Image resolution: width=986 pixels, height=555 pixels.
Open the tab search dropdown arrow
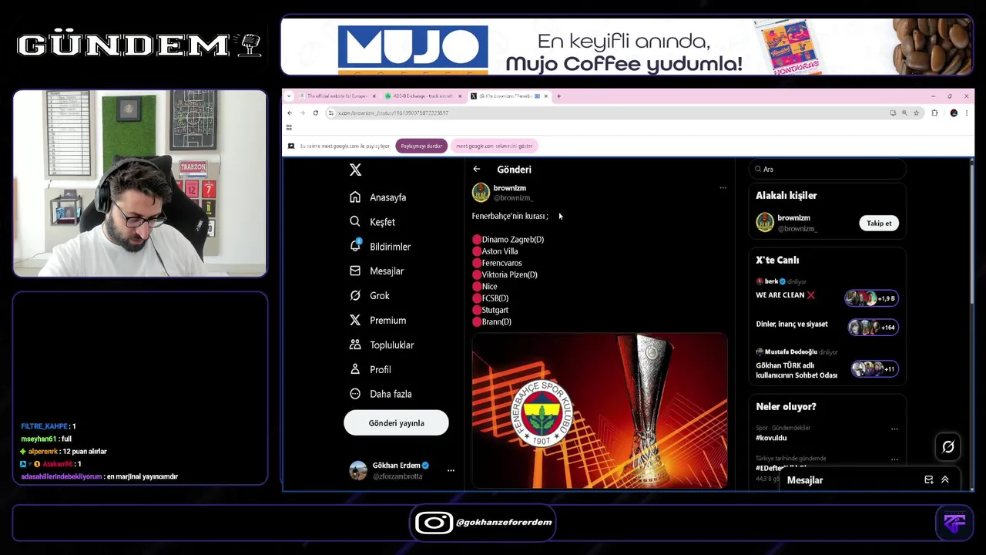(x=290, y=96)
